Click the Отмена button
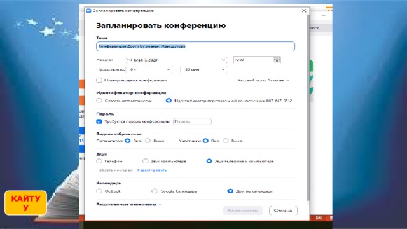Screen dimensions: 407x229 (283, 211)
